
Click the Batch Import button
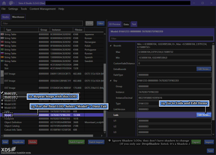click(x=96, y=142)
